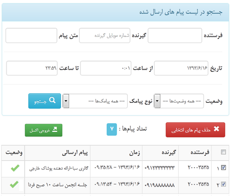Screen dimensions: 231x196
Task: Click the از ساعت start time field
Action: (106, 68)
